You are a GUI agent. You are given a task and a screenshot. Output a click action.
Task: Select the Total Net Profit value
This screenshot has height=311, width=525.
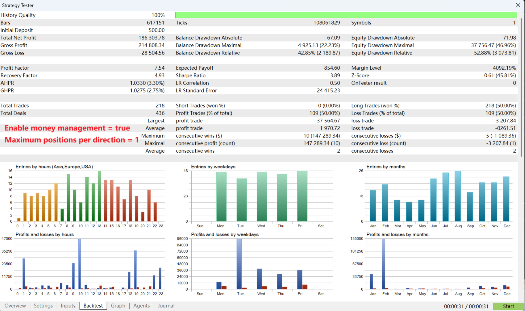152,38
